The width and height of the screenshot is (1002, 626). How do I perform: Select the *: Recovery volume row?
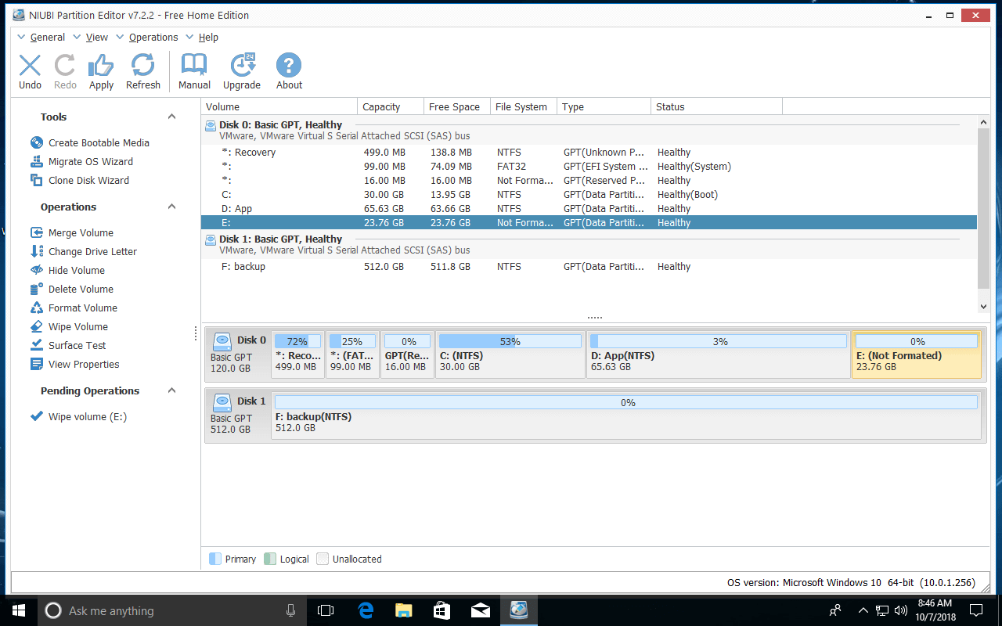pyautogui.click(x=589, y=153)
